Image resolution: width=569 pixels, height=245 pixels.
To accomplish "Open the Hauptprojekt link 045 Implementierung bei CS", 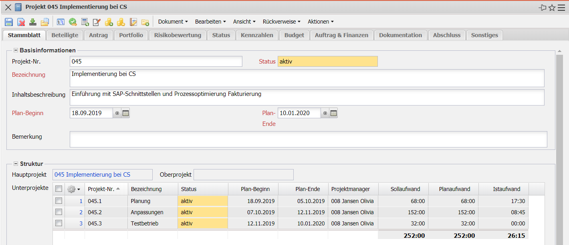I will [x=92, y=175].
